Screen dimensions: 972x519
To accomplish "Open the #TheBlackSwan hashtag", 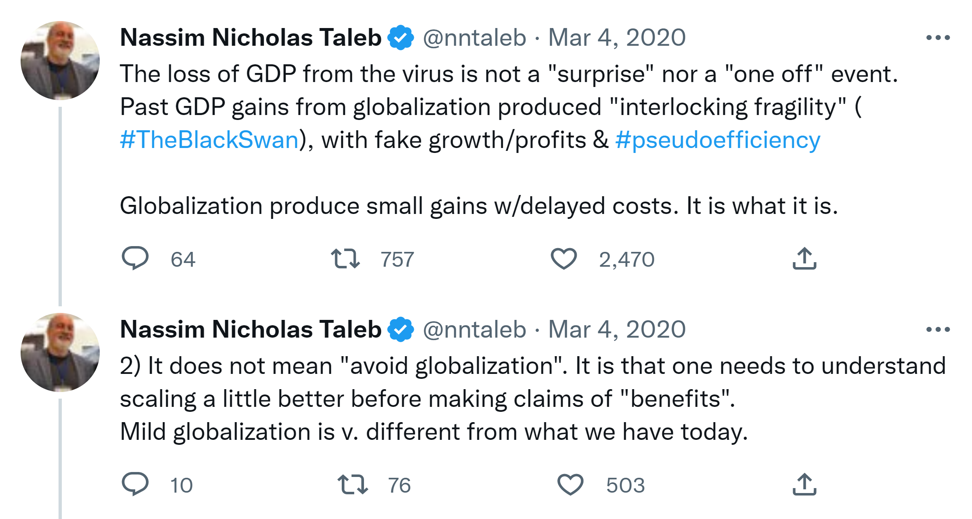I will (209, 140).
